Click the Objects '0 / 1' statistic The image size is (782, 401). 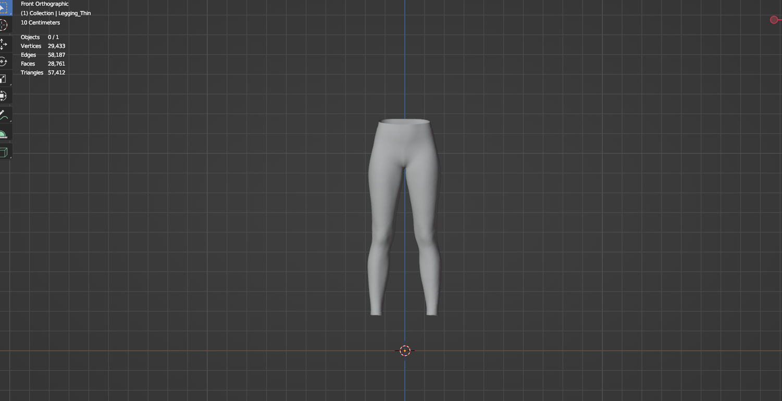(53, 37)
